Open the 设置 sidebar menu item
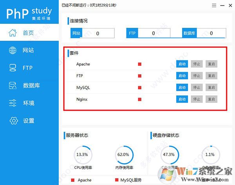235x185 pixels. tap(29, 120)
